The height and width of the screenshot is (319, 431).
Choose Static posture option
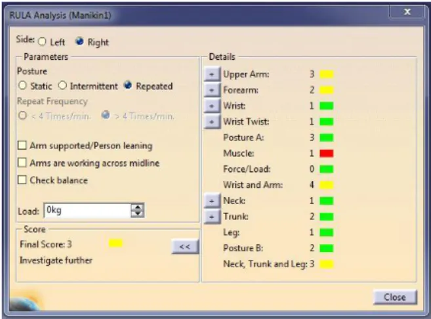pyautogui.click(x=22, y=85)
